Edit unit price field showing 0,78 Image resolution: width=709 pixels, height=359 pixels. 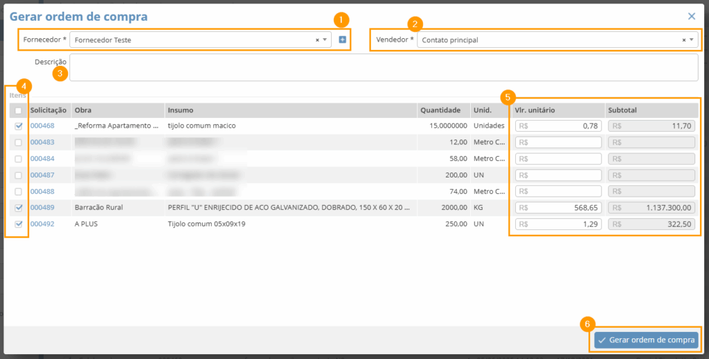coord(558,126)
